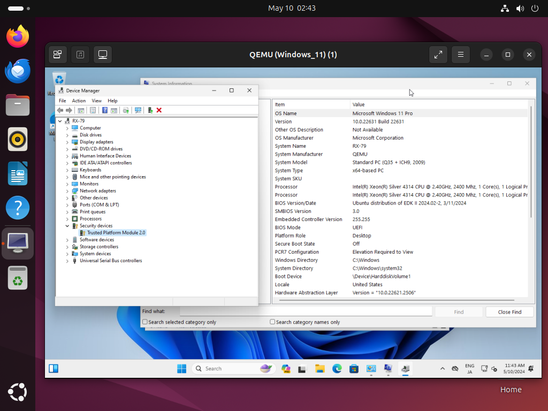This screenshot has width=548, height=411.
Task: Click the Windows taskbar Search box
Action: pyautogui.click(x=234, y=369)
